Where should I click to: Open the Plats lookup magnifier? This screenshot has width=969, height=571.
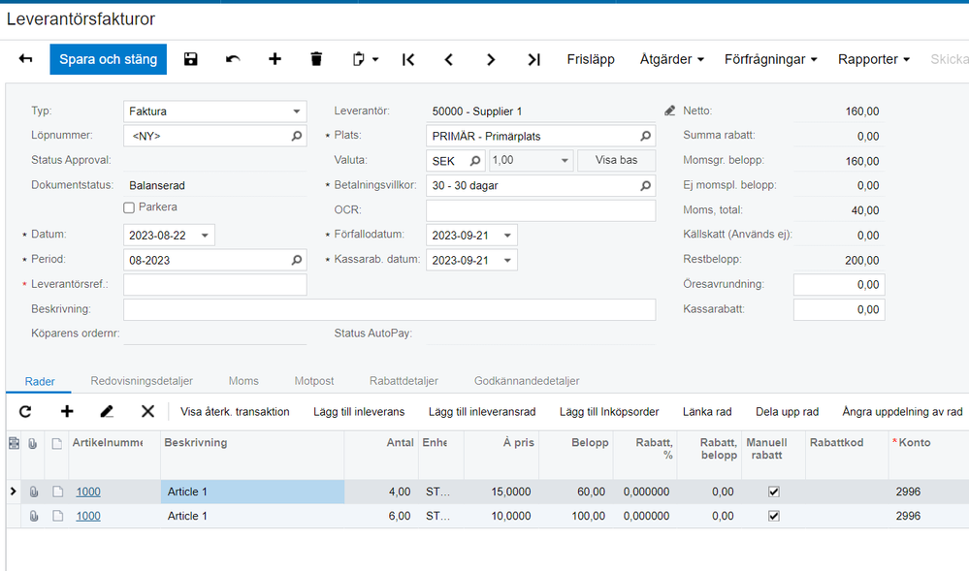point(645,136)
